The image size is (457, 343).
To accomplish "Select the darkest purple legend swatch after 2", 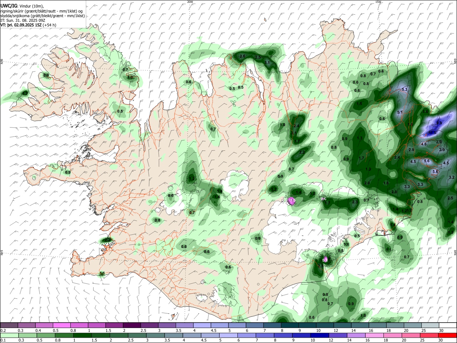I will pyautogui.click(x=132, y=325).
